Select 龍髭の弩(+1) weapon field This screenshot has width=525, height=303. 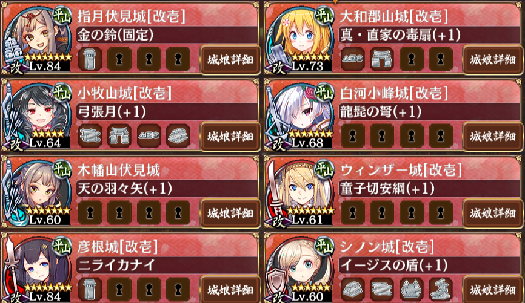pyautogui.click(x=429, y=112)
